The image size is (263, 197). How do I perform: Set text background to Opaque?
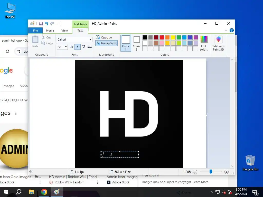[x=104, y=37]
